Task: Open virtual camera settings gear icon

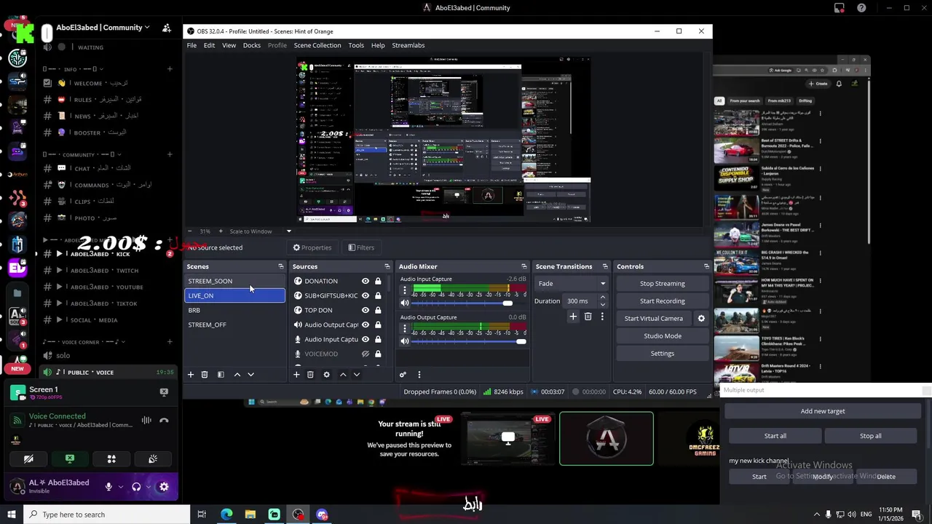Action: (x=701, y=318)
